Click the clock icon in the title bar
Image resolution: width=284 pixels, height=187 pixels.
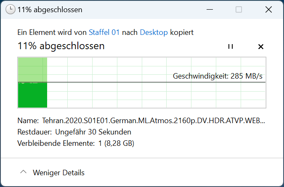(x=10, y=9)
